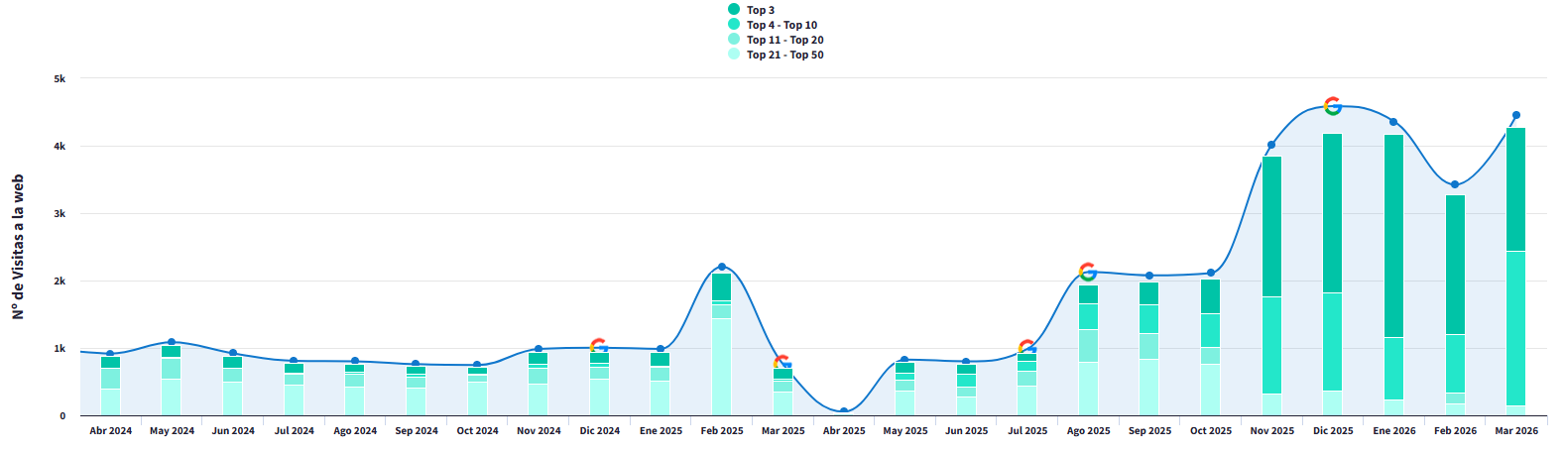Click the Top 21 - Top 50 legend color circle
Screen dimensions: 1564x453
point(734,55)
